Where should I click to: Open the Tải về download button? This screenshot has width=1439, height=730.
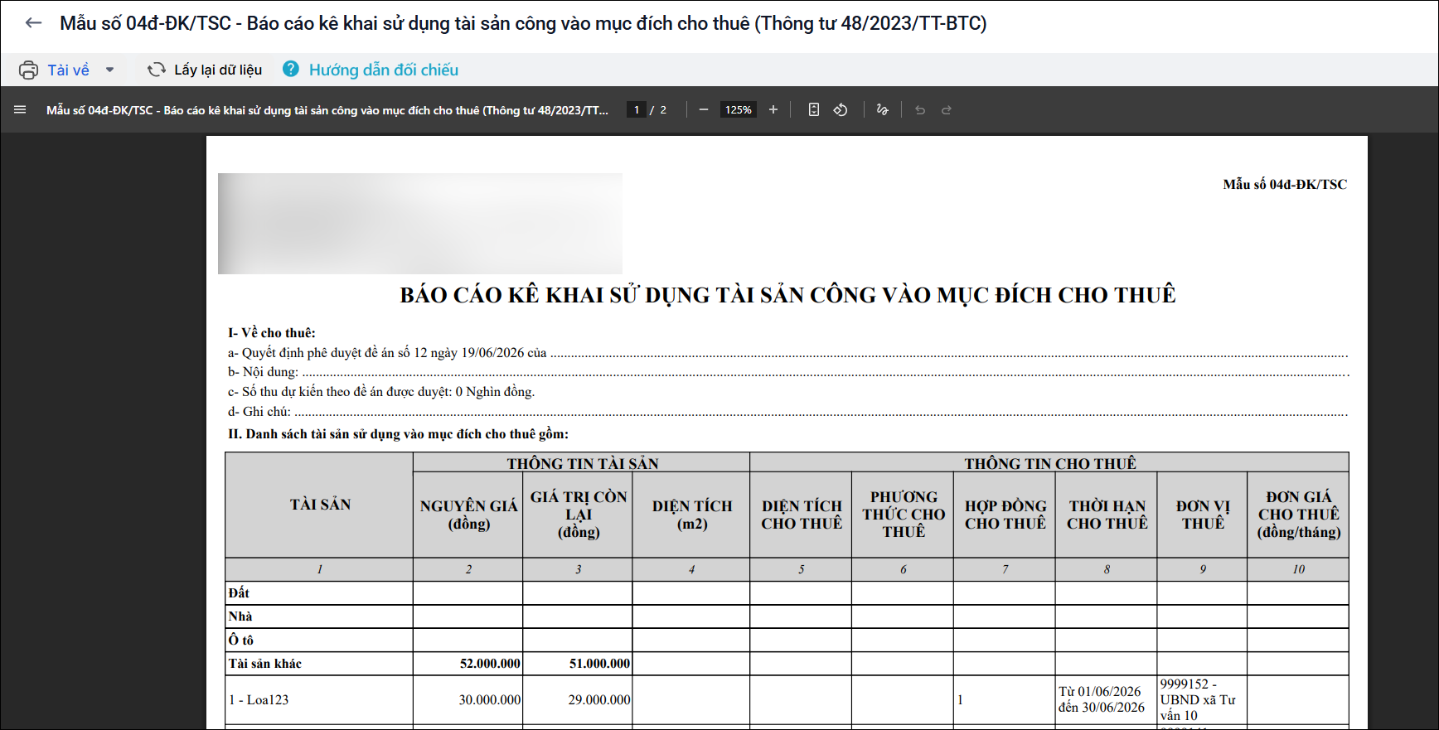click(x=68, y=70)
